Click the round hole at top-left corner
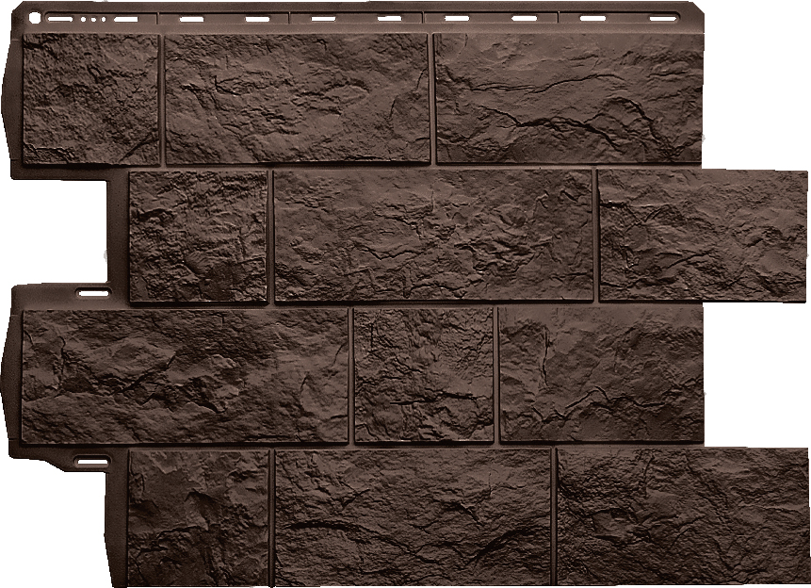Image resolution: width=811 pixels, height=588 pixels. [33, 20]
